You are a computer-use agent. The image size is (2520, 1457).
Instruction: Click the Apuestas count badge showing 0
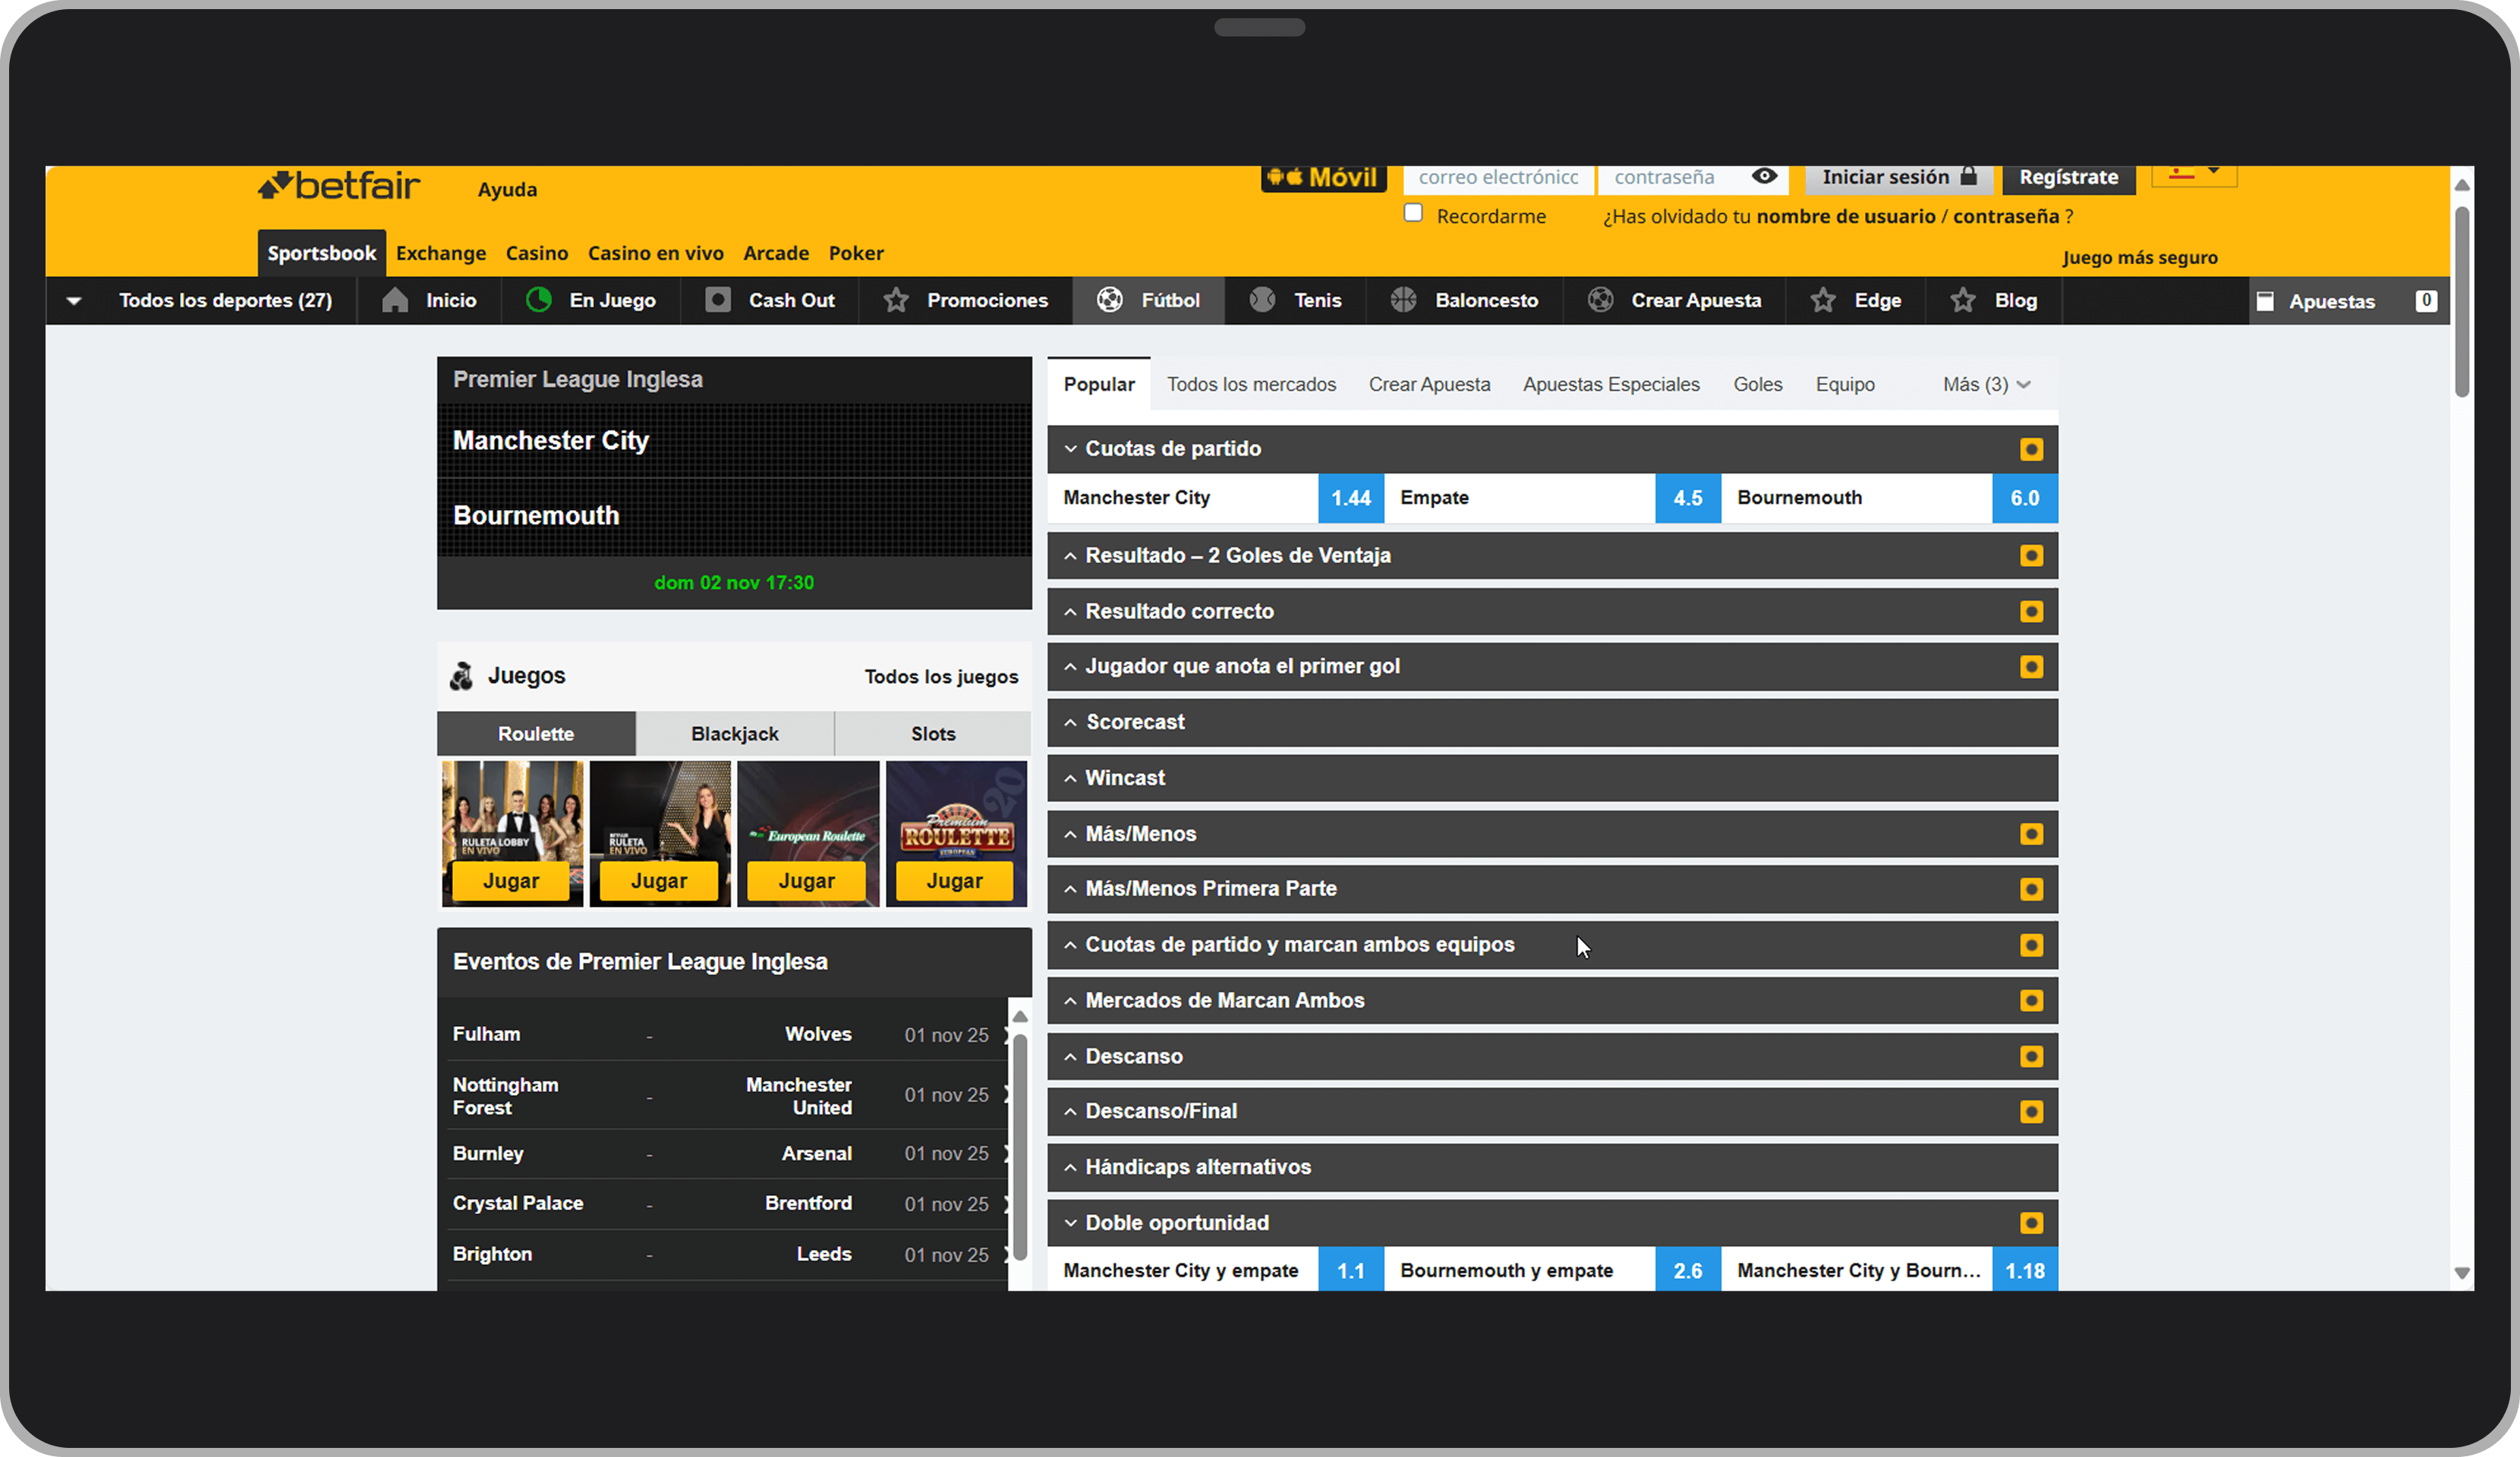2426,300
